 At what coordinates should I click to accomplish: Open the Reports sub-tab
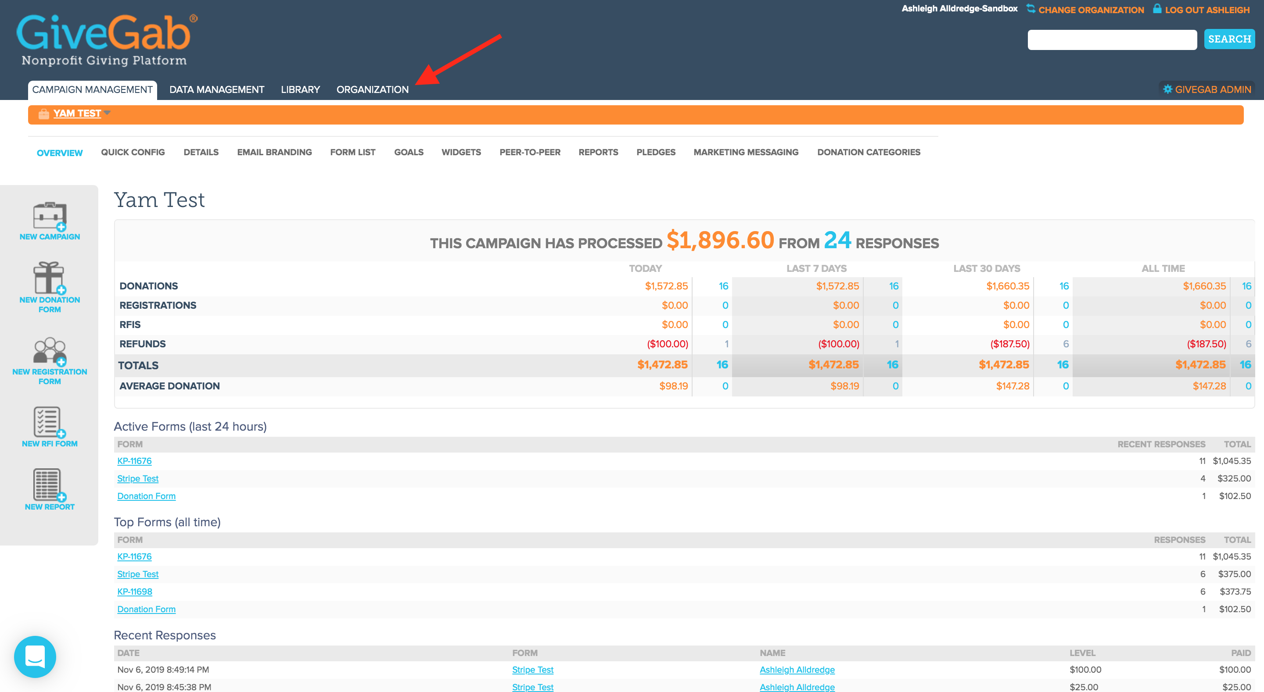click(x=598, y=153)
